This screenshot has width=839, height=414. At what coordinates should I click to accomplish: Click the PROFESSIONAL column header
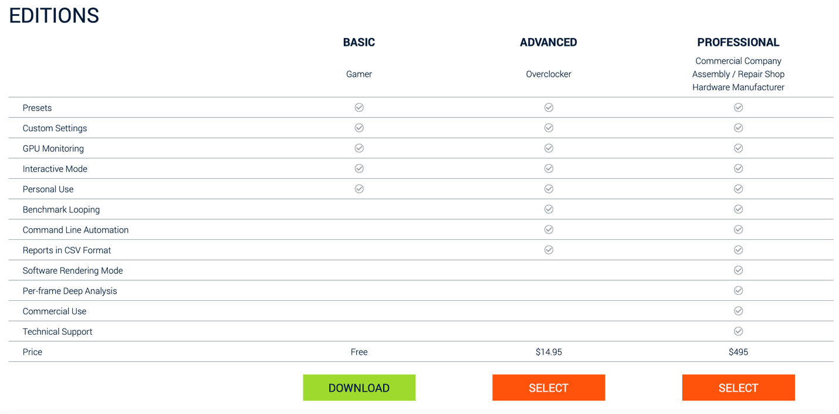(x=738, y=42)
